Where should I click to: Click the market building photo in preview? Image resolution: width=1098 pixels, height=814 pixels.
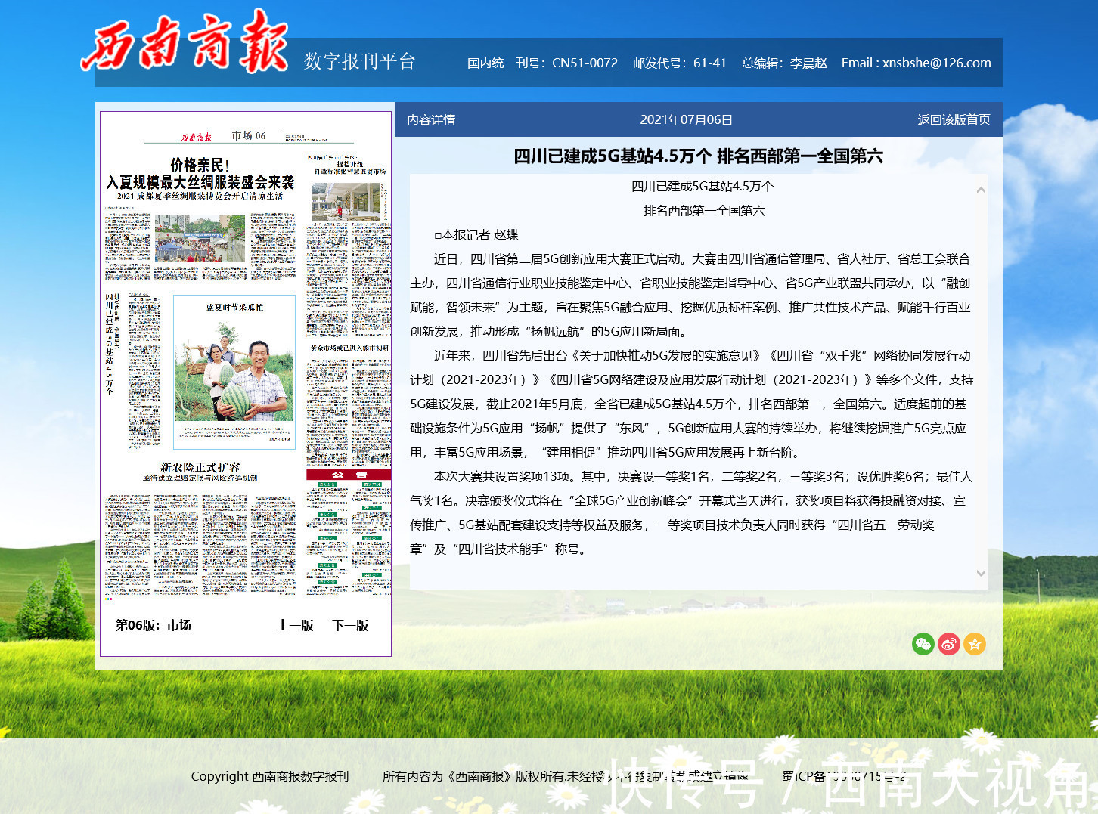346,202
